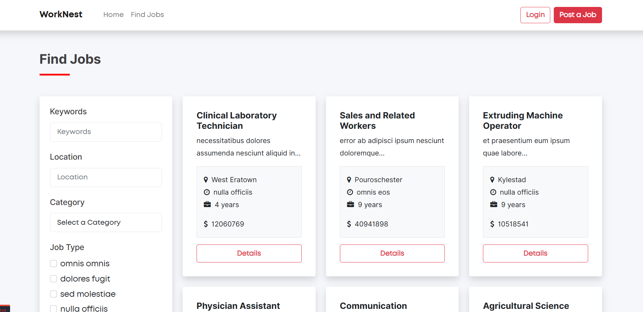Click the briefcase icon in Extruding Machine Operator card
The image size is (643, 312).
tap(494, 204)
